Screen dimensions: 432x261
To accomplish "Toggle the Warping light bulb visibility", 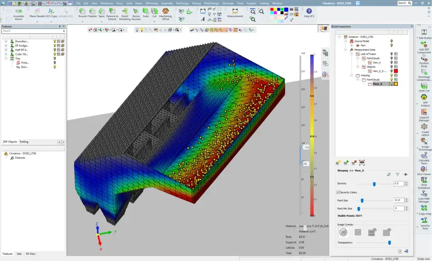I will point(391,76).
